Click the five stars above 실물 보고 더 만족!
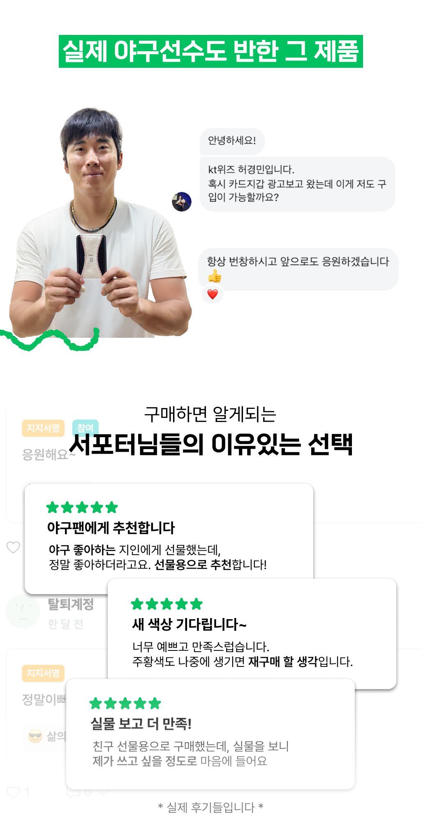This screenshot has width=421, height=821. [x=125, y=703]
